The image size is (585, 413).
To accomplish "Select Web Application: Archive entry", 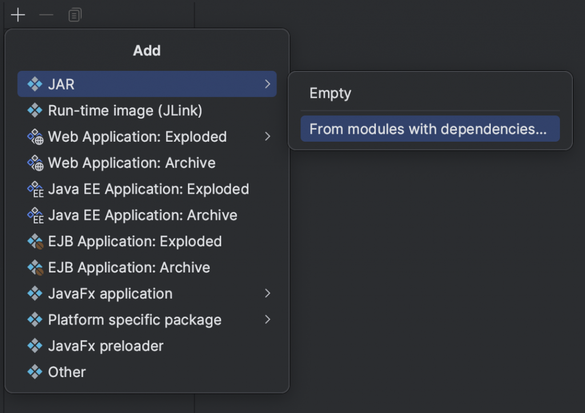I will [x=131, y=163].
